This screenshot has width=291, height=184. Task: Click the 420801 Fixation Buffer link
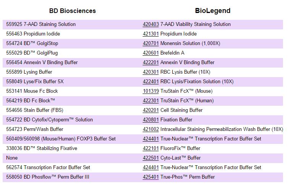151,120
